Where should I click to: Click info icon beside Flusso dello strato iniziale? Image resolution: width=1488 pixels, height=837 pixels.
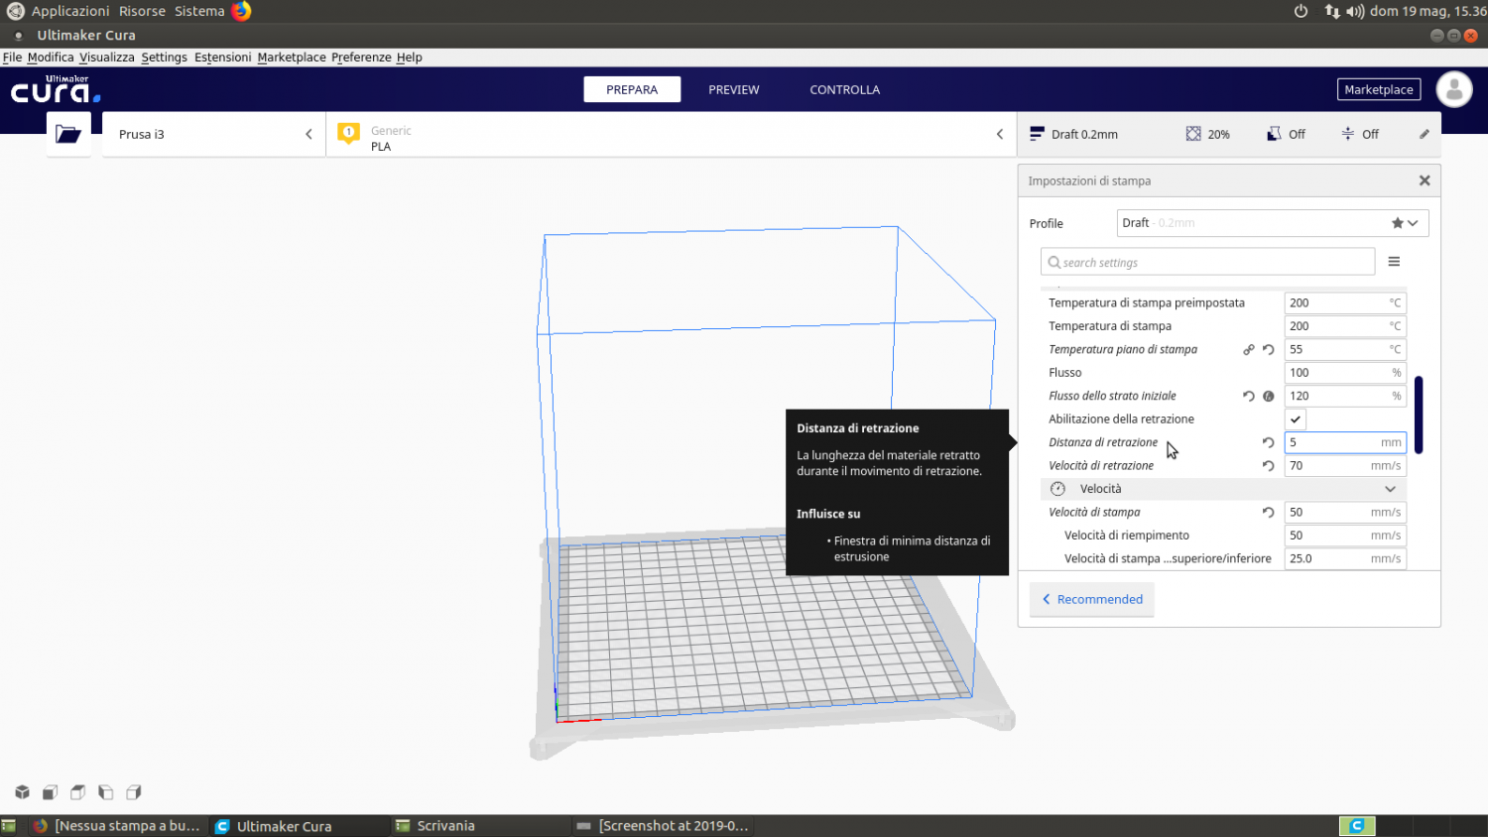click(x=1269, y=396)
